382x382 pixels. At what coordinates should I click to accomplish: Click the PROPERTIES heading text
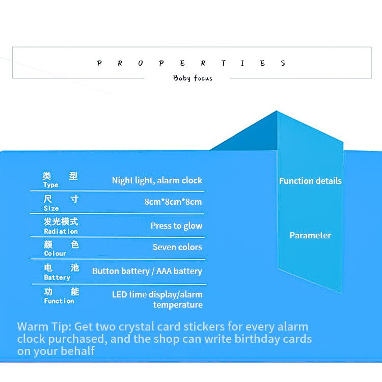click(192, 64)
